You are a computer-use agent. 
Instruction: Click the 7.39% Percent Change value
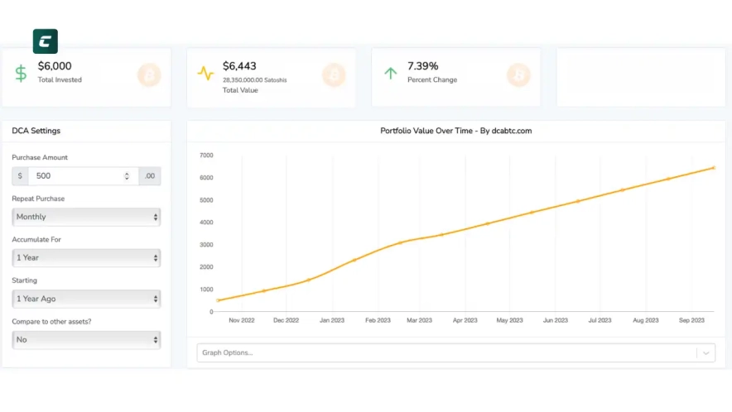click(423, 66)
